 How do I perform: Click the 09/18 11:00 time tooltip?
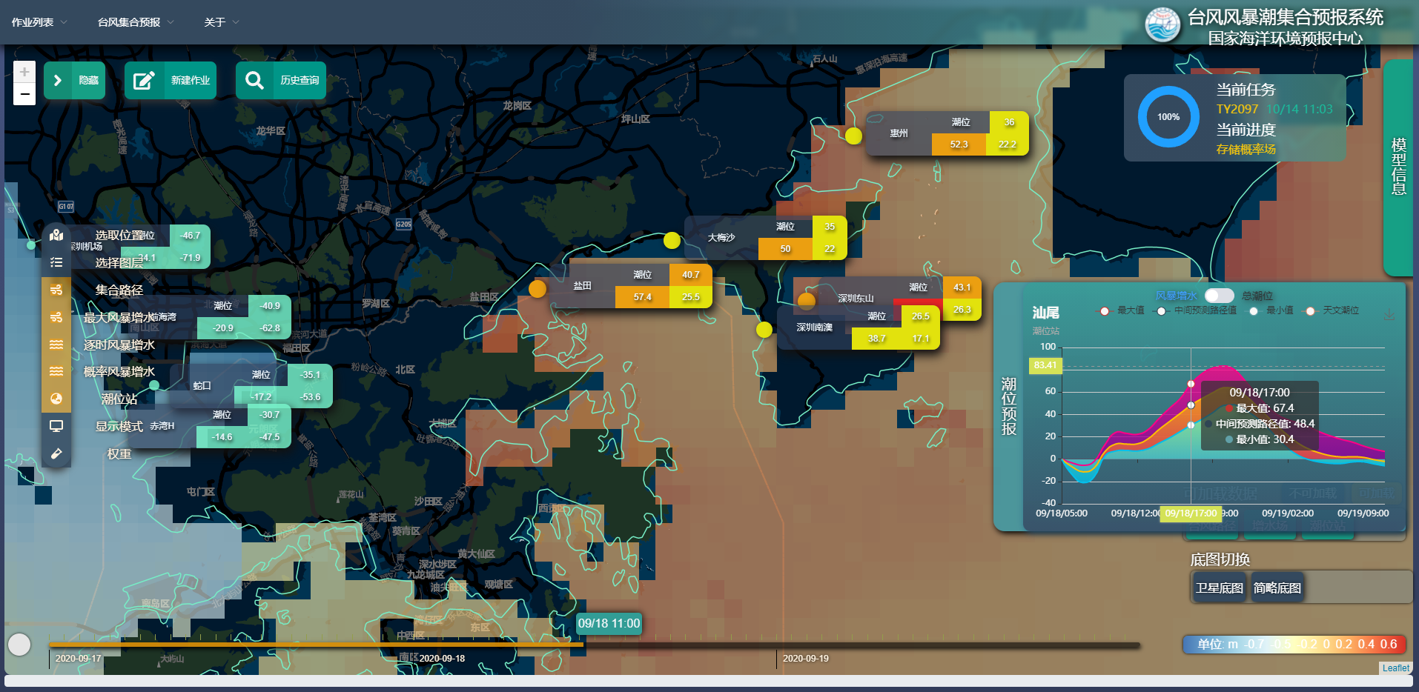(609, 623)
